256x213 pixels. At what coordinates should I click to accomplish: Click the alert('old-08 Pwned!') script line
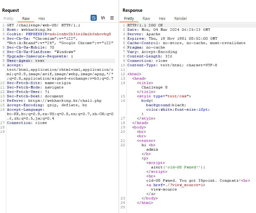[x=178, y=167]
